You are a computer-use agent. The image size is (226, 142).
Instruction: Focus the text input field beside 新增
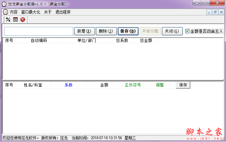[x=39, y=31]
